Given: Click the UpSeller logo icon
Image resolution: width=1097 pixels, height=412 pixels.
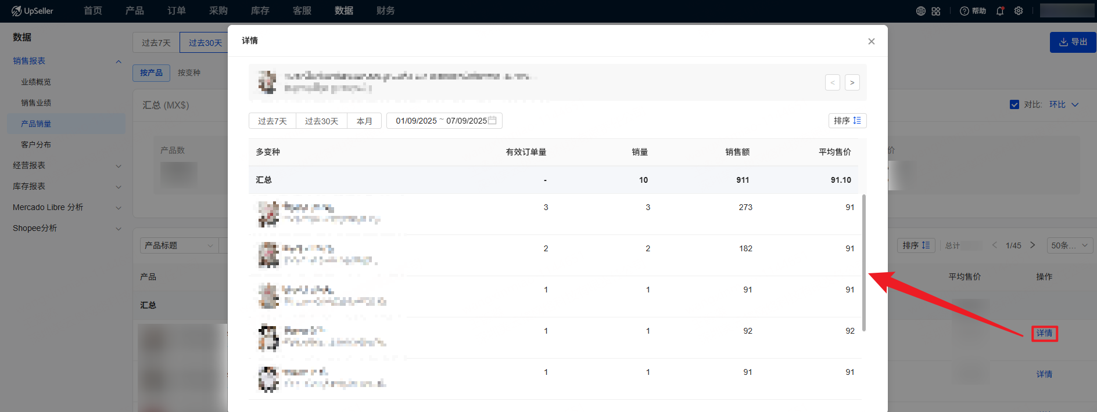Looking at the screenshot, I should pos(16,11).
